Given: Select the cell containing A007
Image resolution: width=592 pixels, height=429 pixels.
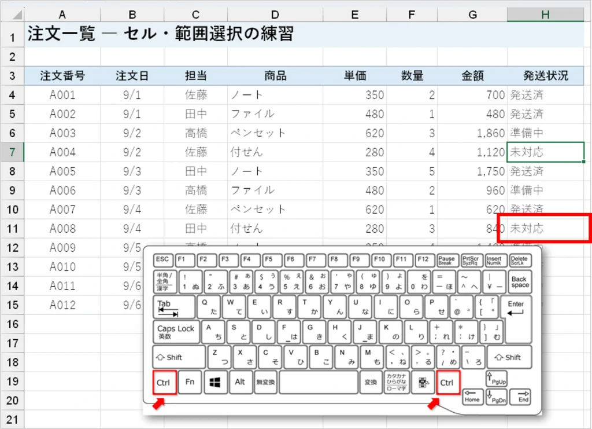Looking at the screenshot, I should (x=62, y=210).
